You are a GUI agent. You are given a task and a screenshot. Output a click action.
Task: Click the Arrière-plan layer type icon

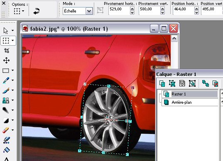click(x=166, y=102)
